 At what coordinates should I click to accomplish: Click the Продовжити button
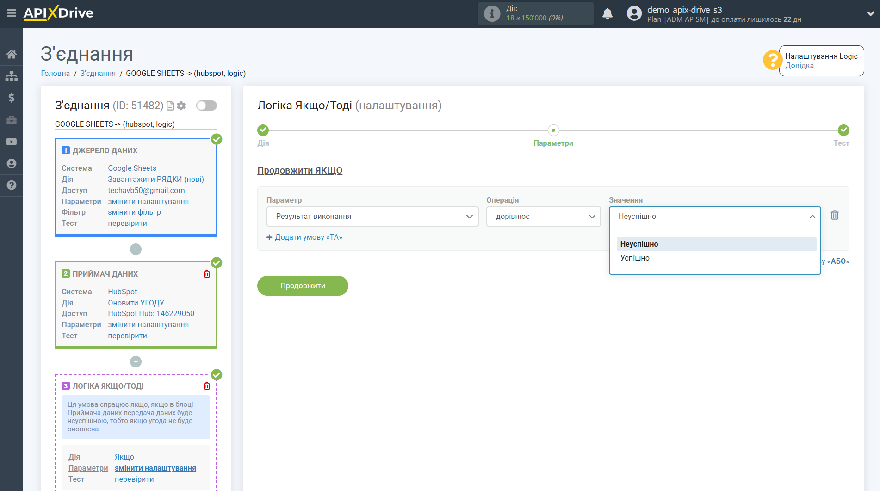pos(303,286)
